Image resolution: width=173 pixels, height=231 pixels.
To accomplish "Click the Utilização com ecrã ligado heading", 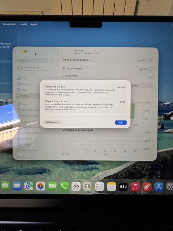I will pyautogui.click(x=78, y=130).
